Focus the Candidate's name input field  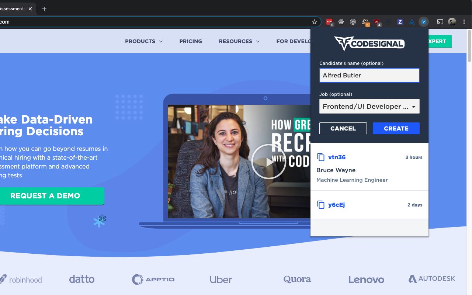tap(369, 75)
